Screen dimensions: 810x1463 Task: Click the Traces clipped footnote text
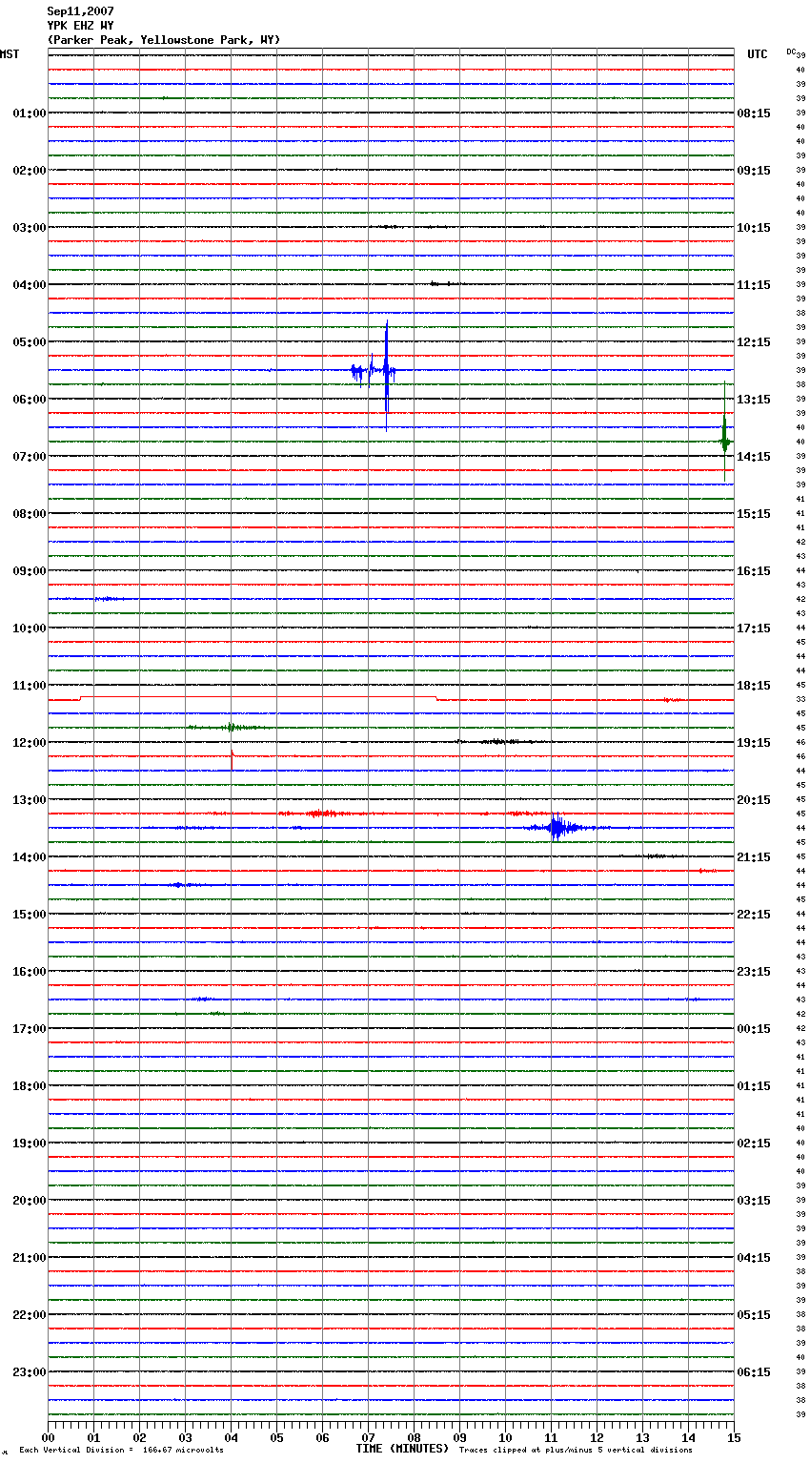tap(576, 1451)
